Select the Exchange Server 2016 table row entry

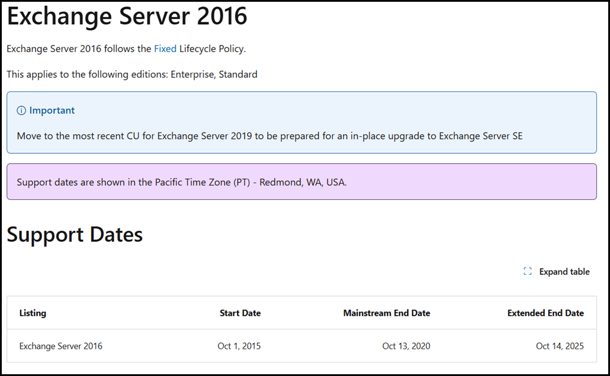[60, 346]
